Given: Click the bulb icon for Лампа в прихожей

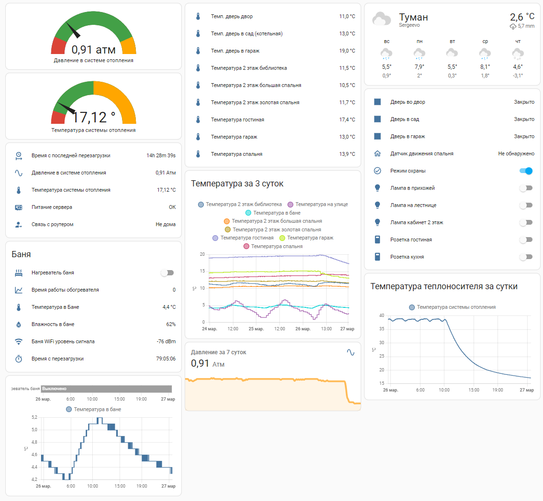Looking at the screenshot, I should [x=377, y=188].
